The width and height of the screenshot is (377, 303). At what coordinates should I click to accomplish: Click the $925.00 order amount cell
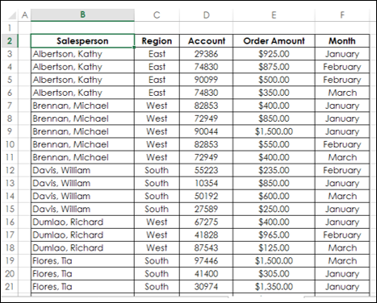(x=274, y=54)
